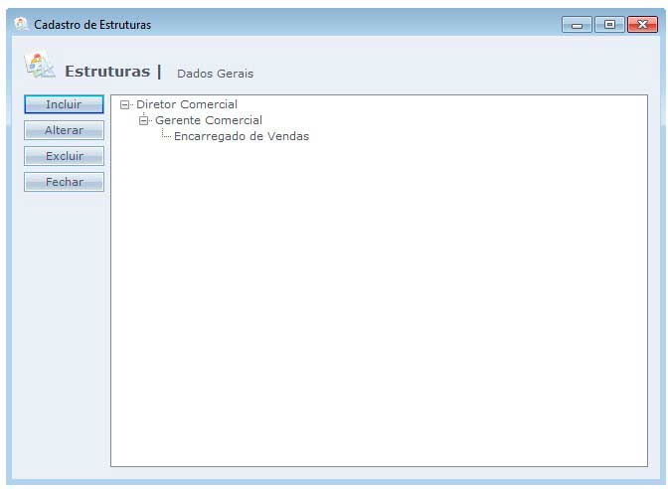
Task: Collapse the Gerente Comercial tree node
Action: [x=144, y=120]
